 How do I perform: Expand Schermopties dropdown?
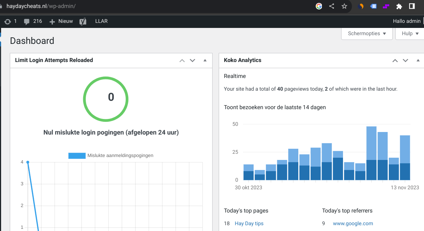(367, 33)
